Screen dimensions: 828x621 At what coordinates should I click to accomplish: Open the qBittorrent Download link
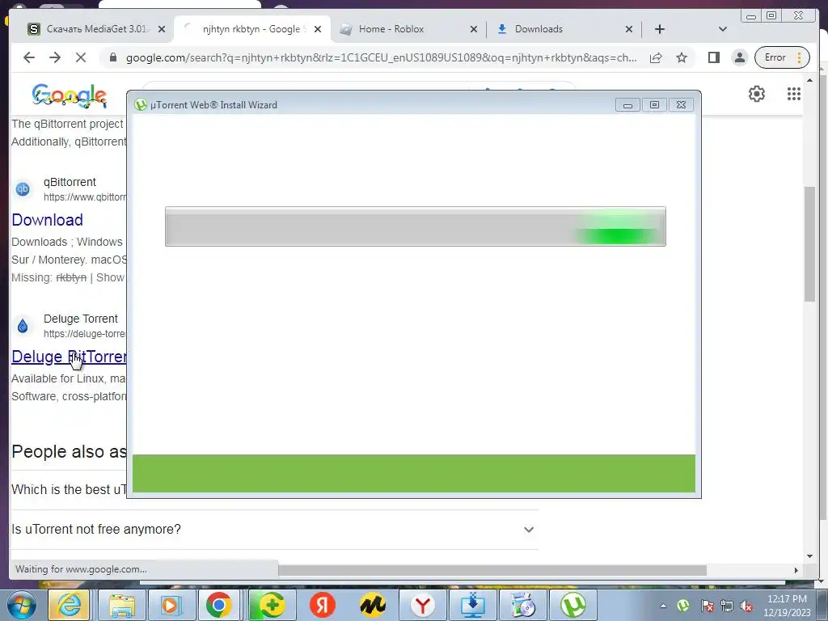(x=48, y=220)
